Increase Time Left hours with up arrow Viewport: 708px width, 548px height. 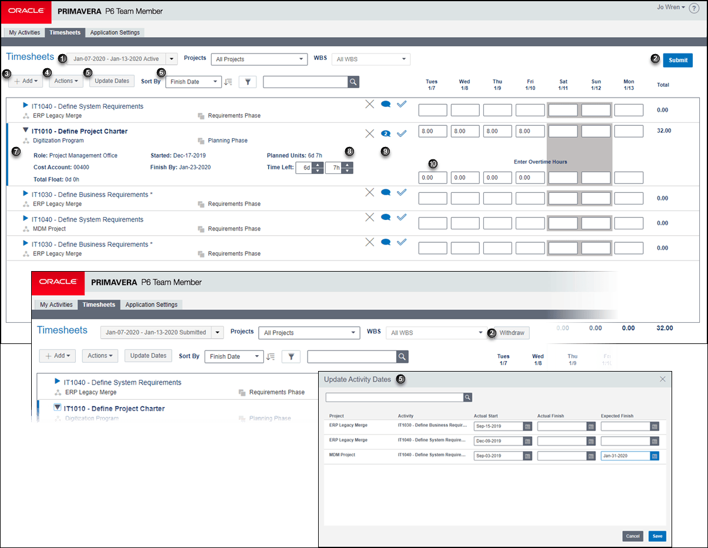[x=348, y=165]
